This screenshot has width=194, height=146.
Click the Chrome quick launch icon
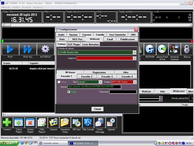tap(27, 143)
